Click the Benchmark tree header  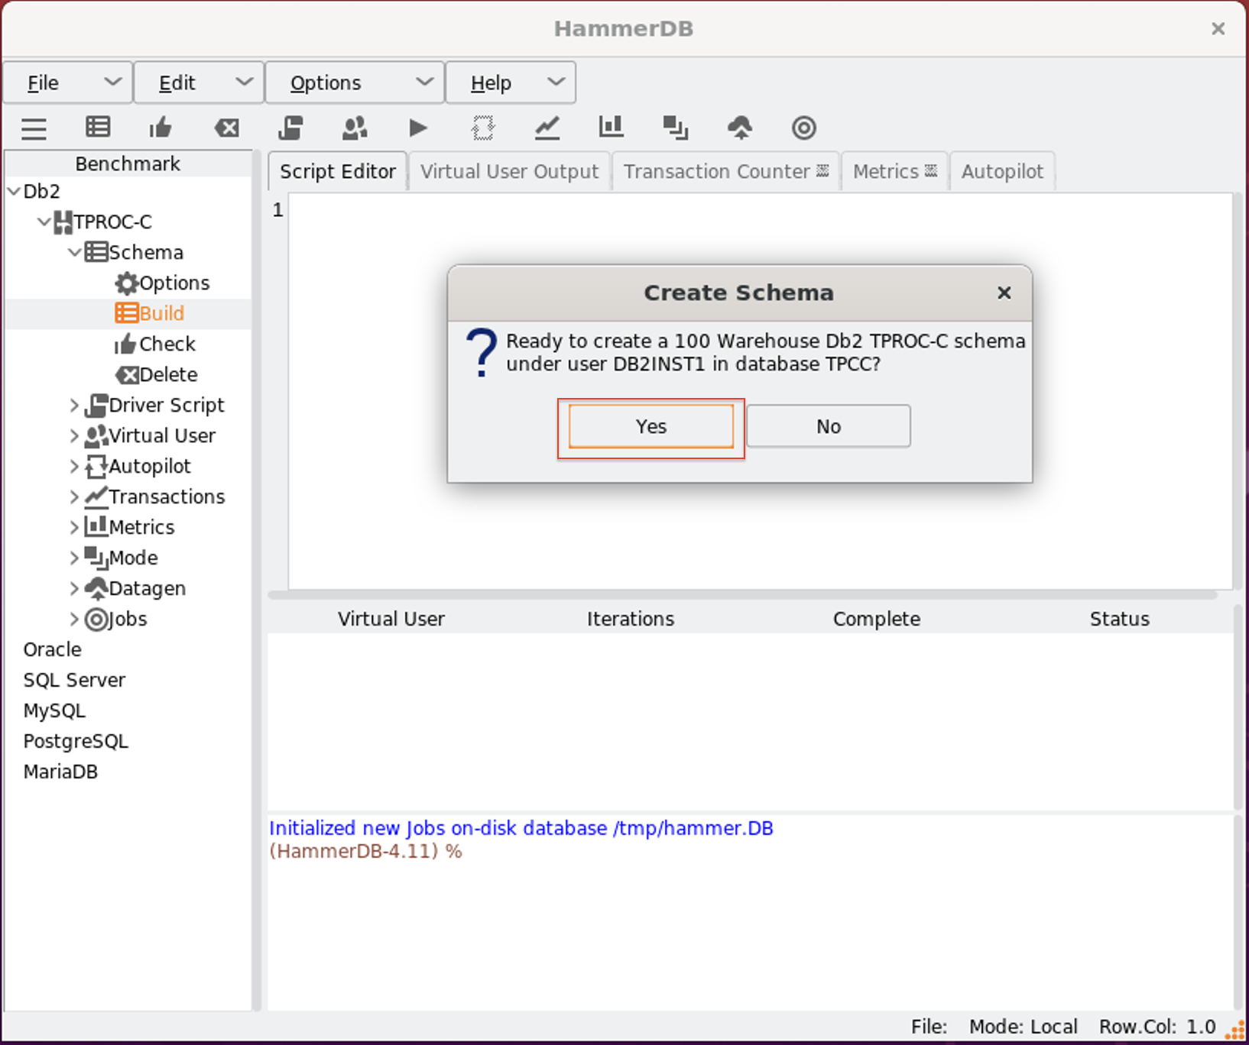tap(128, 163)
